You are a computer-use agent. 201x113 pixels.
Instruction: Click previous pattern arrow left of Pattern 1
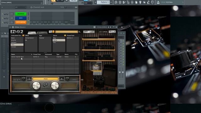(x=95, y=2)
